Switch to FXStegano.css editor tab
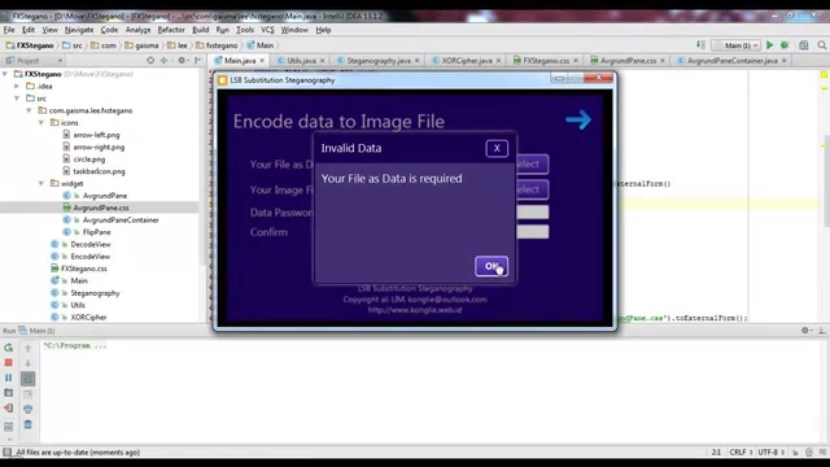Viewport: 830px width, 467px height. pyautogui.click(x=545, y=60)
